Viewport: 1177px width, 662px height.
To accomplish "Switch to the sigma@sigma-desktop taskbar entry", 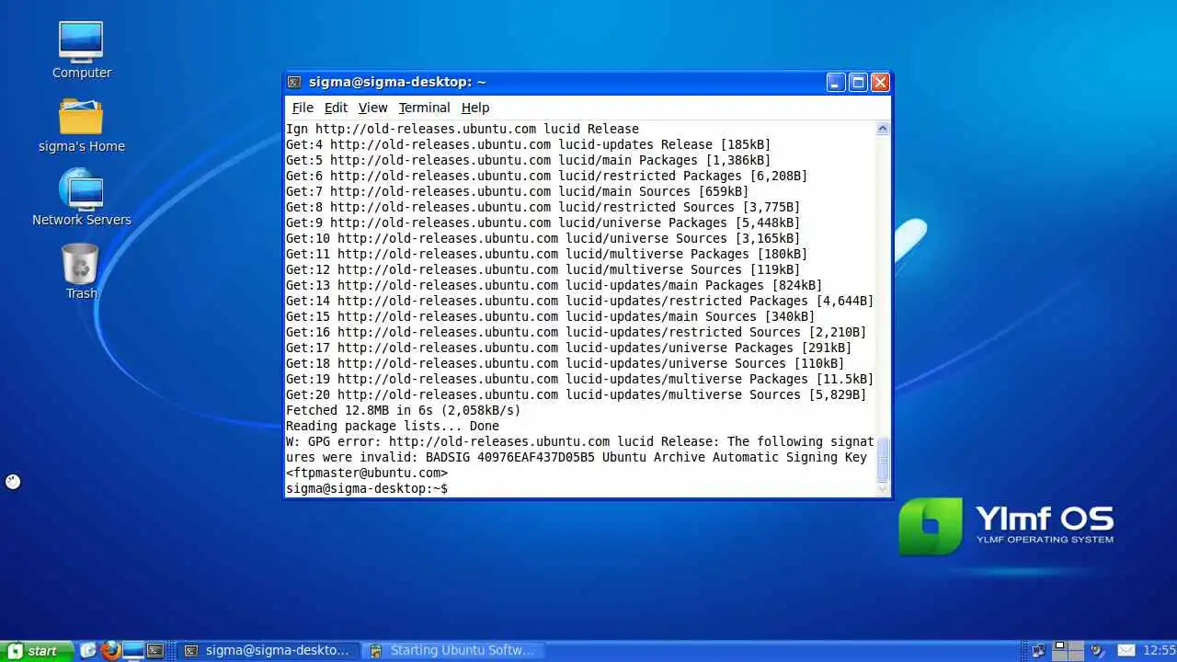I will point(267,650).
